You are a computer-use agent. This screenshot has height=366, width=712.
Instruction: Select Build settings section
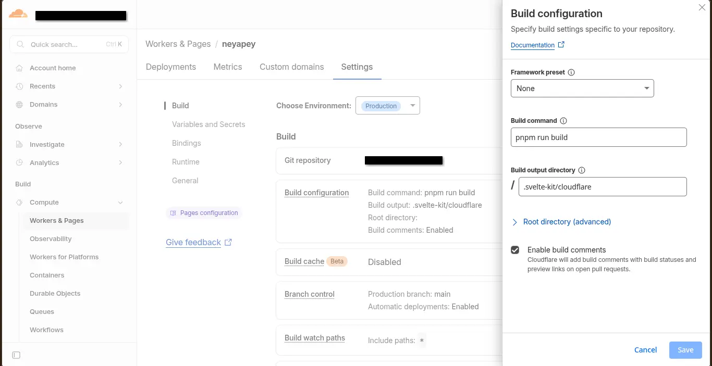[x=180, y=106]
